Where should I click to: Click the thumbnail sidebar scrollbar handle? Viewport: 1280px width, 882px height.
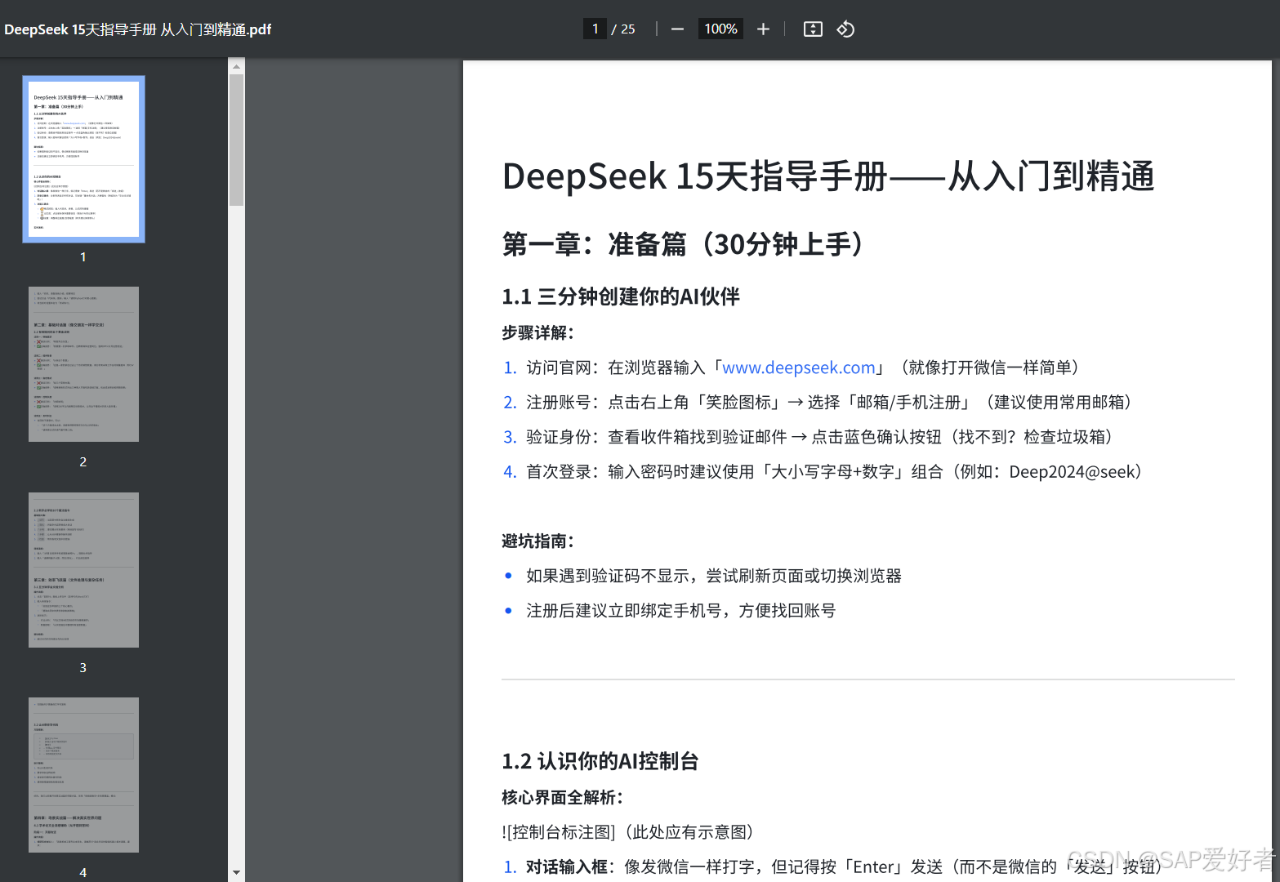pyautogui.click(x=236, y=140)
